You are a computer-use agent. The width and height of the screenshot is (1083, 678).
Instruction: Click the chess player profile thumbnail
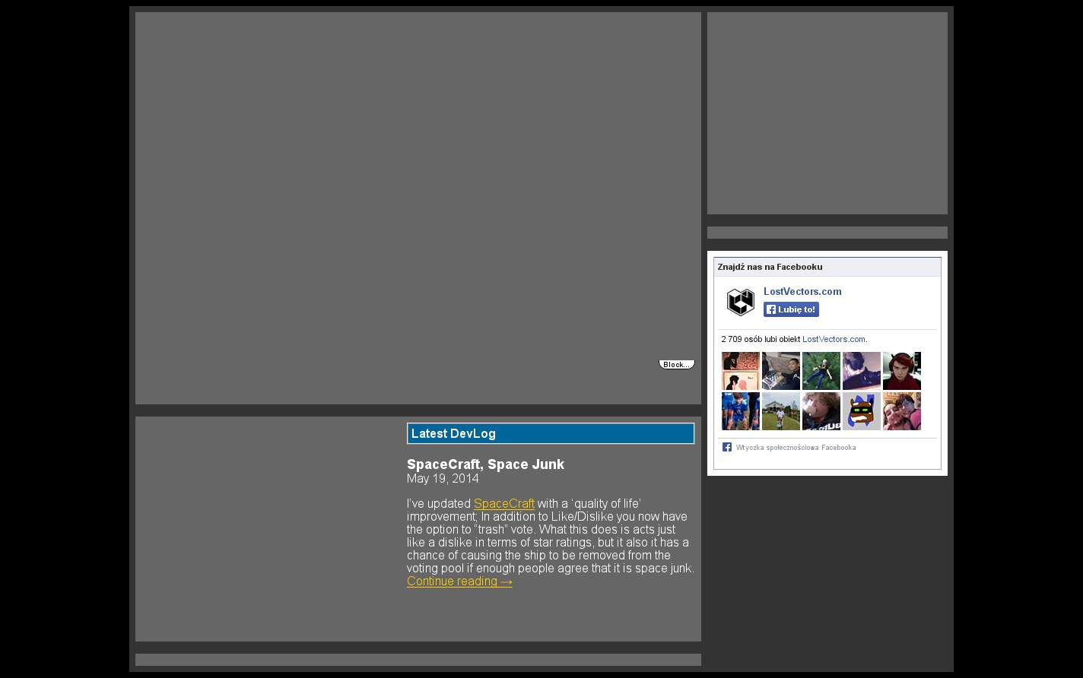point(780,371)
